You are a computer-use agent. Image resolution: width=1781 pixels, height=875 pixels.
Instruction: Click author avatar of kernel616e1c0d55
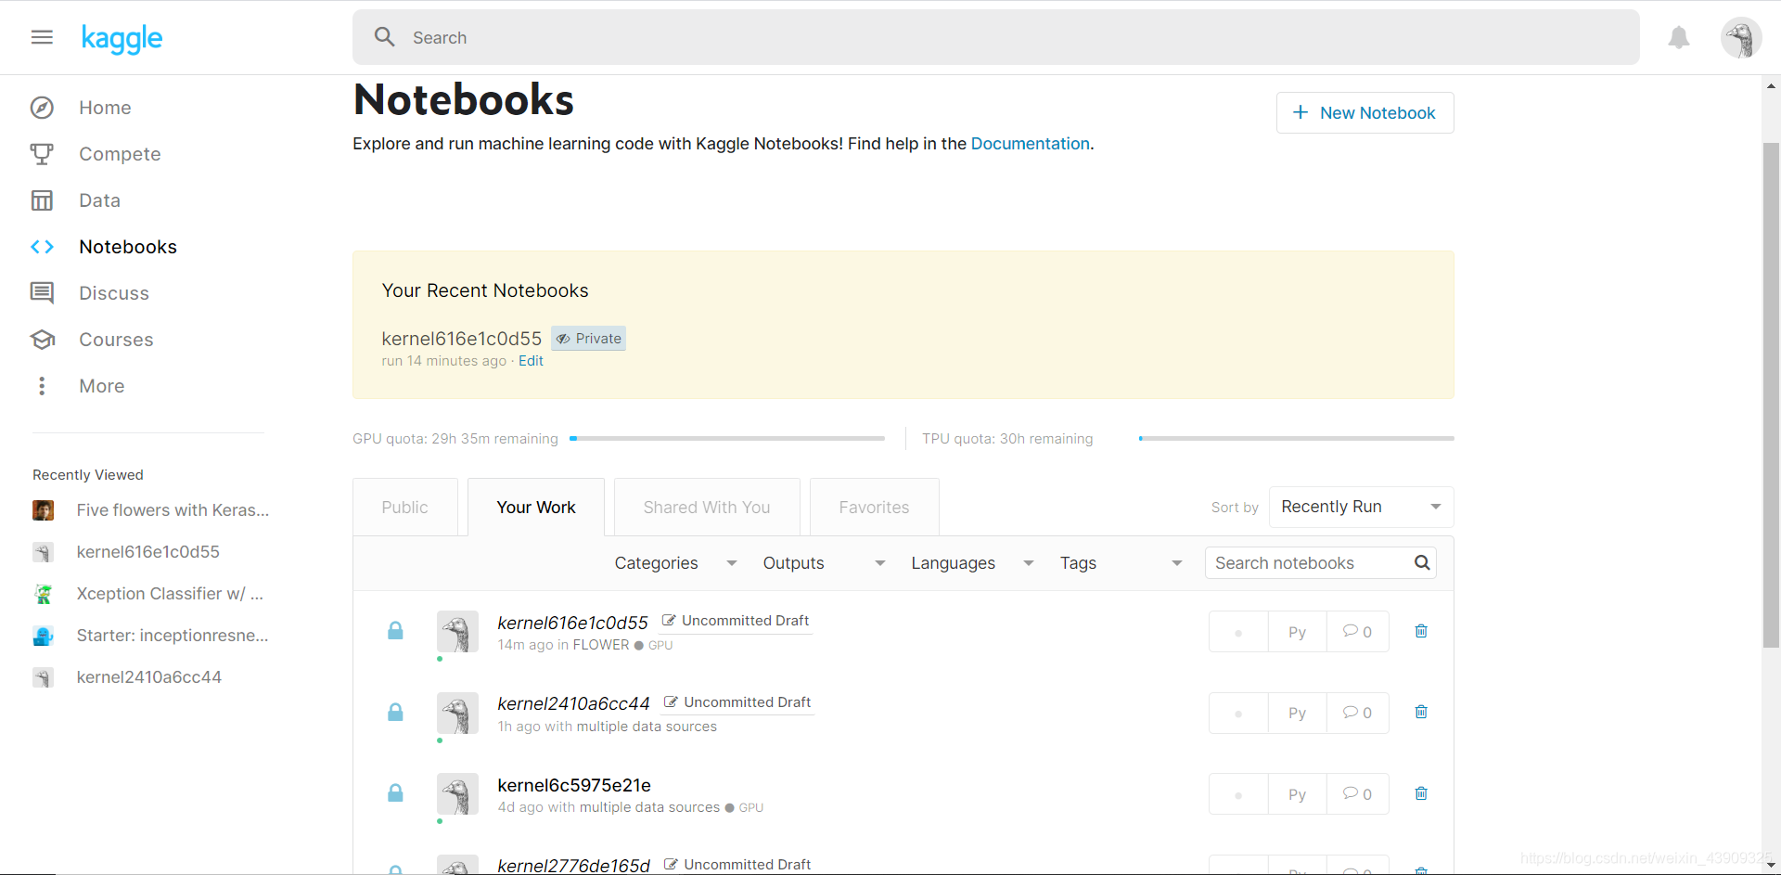[x=457, y=631]
